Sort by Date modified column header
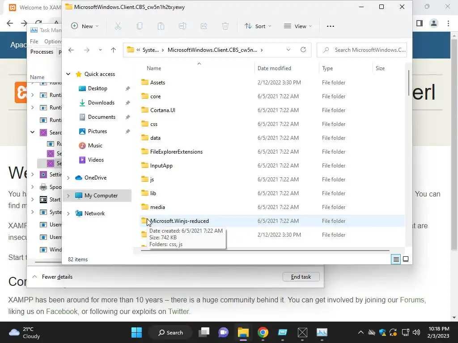This screenshot has width=458, height=343. (x=274, y=68)
